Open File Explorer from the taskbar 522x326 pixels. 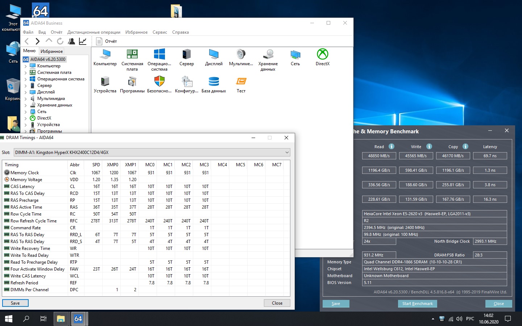pos(61,319)
